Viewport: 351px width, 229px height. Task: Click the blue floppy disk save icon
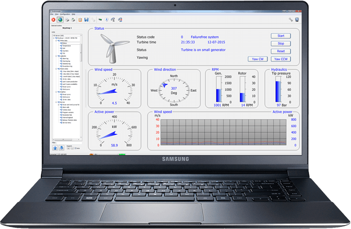tap(87, 20)
